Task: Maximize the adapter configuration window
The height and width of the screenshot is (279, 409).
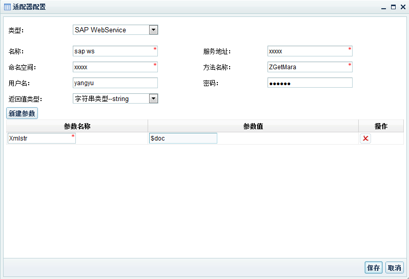Action: coord(393,7)
